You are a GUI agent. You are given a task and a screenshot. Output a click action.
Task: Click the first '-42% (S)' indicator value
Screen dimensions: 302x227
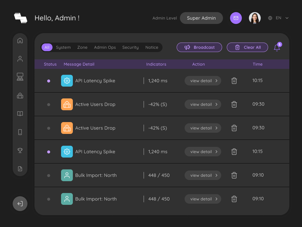(157, 104)
